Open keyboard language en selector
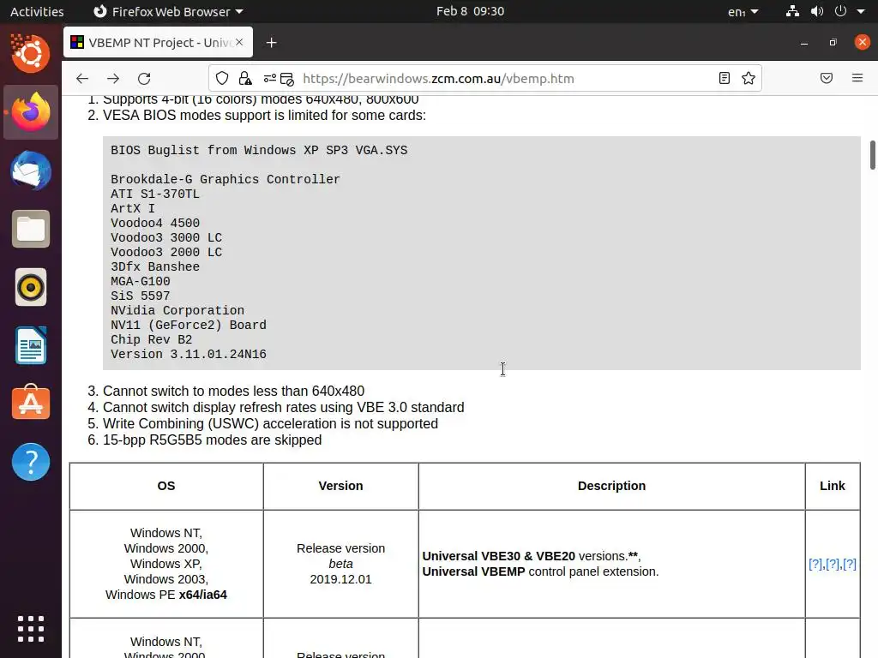Viewport: 878px width, 658px height. click(x=743, y=12)
